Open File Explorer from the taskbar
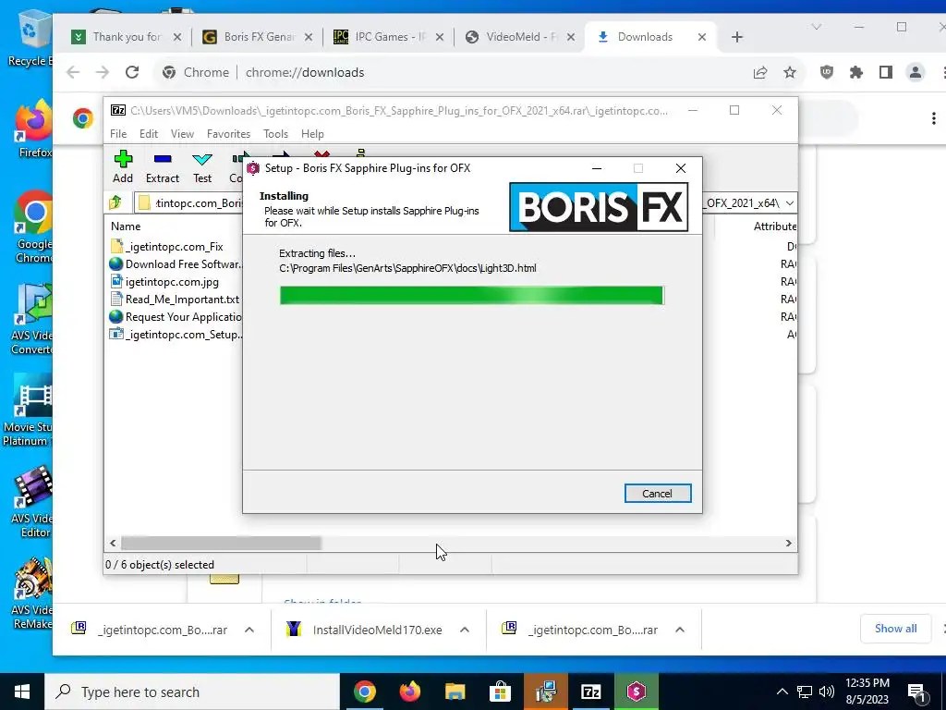The width and height of the screenshot is (946, 710). coord(455,692)
